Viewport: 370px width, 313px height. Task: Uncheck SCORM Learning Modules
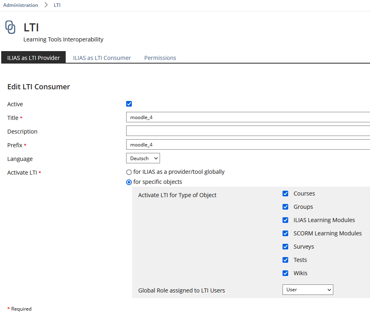click(285, 233)
